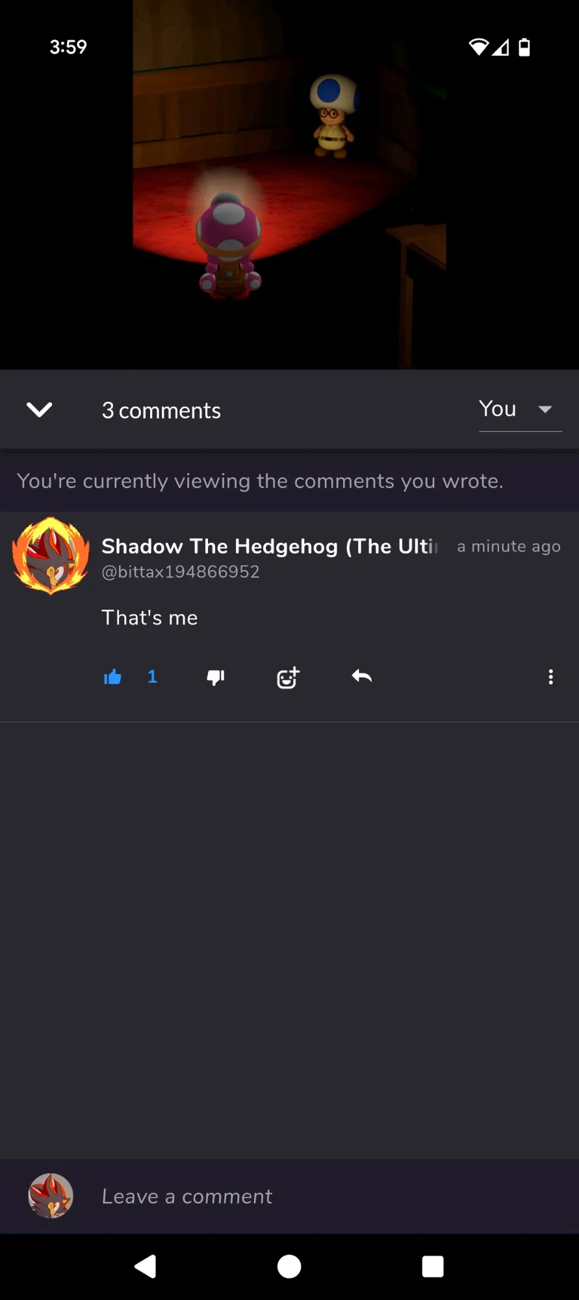The image size is (579, 1300).
Task: Tap the video player with Toad characters
Action: click(289, 185)
